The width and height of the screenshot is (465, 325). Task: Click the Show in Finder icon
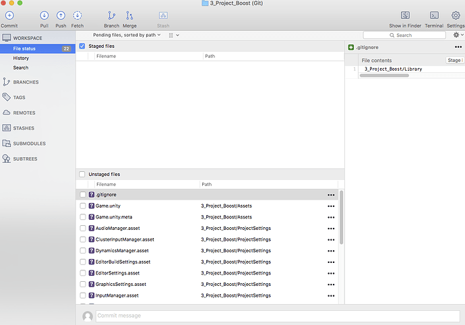tap(406, 16)
